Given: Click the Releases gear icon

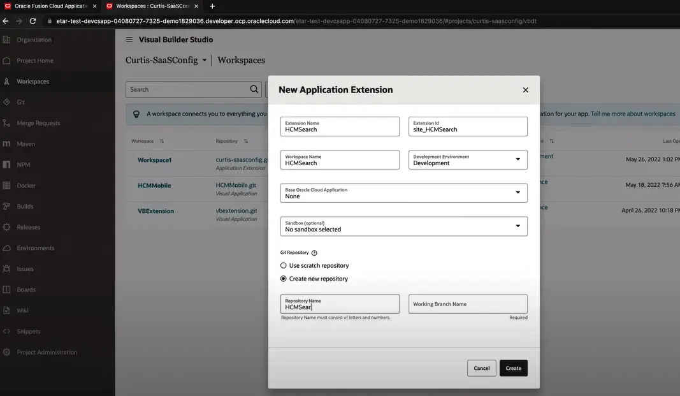Looking at the screenshot, I should coord(6,227).
